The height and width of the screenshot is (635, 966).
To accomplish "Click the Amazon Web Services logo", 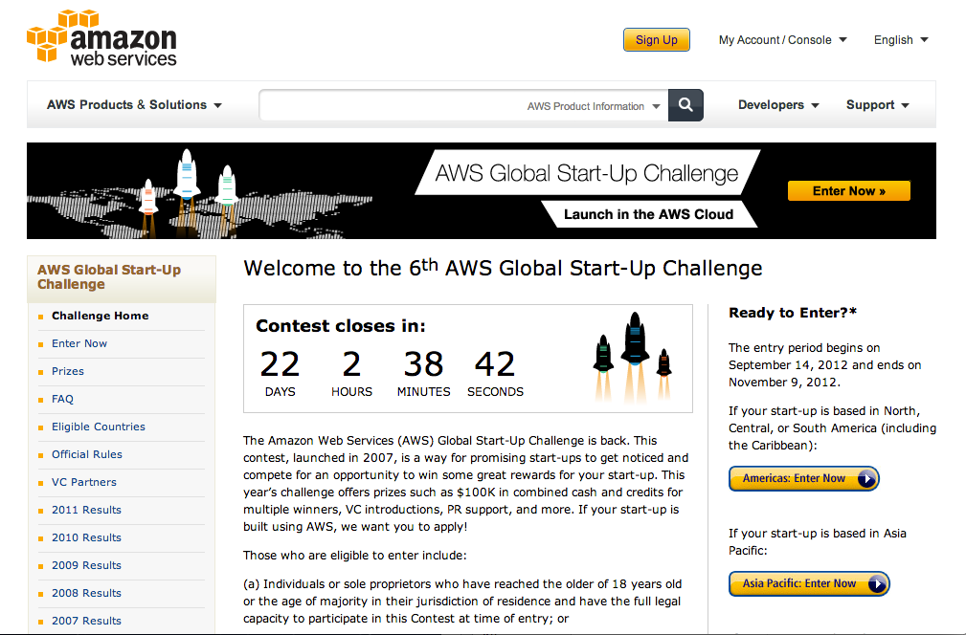I will pyautogui.click(x=101, y=37).
